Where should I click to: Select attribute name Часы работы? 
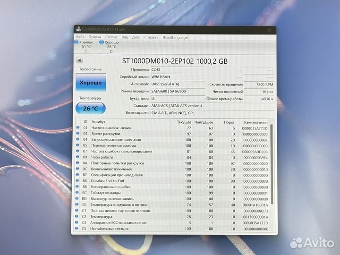tap(102, 157)
